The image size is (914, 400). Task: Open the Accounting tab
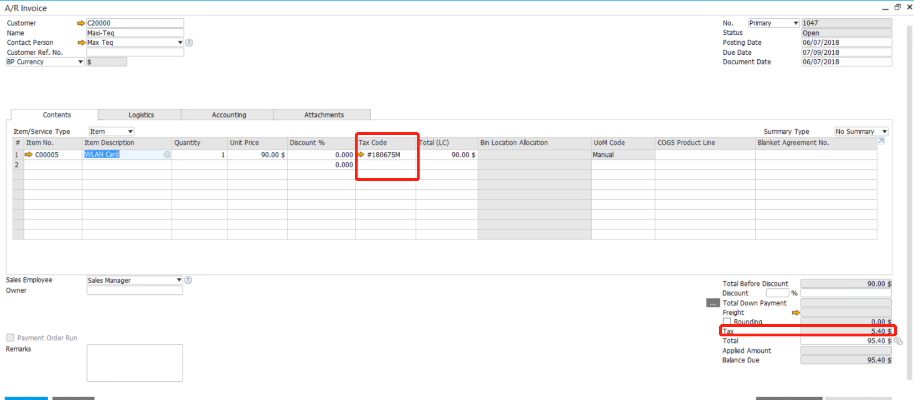pos(229,115)
